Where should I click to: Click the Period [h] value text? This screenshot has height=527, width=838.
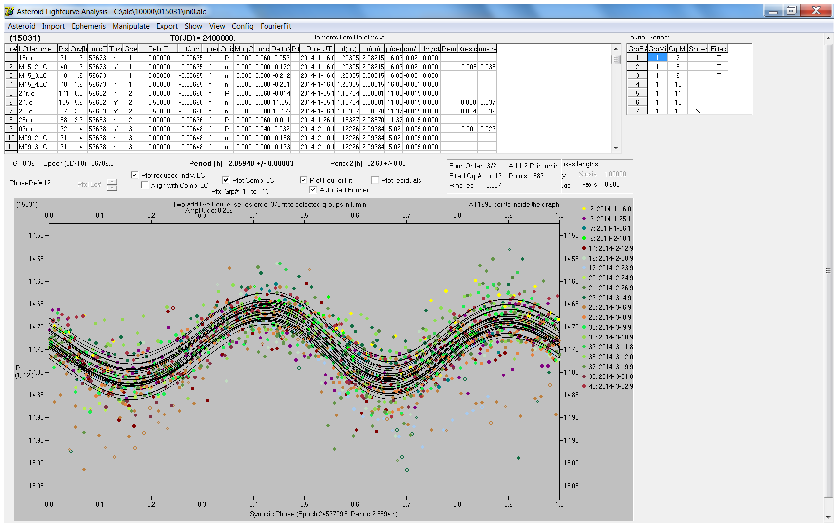241,163
